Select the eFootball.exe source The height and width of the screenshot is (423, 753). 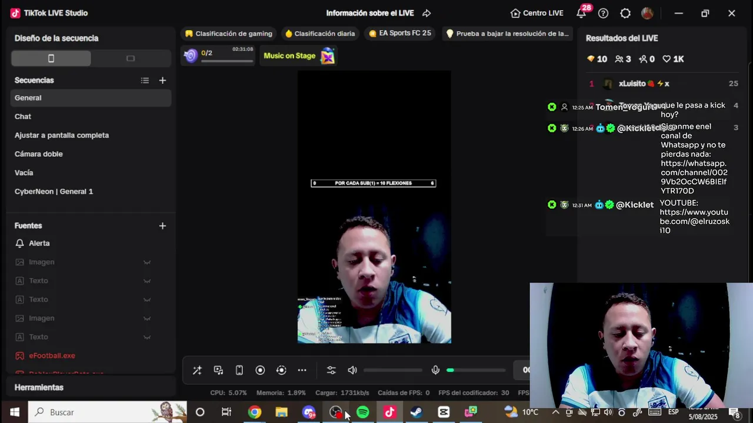point(91,356)
